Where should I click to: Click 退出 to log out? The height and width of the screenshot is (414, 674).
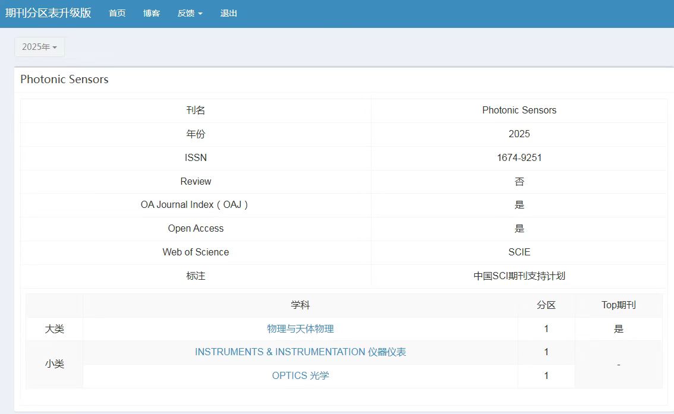229,13
